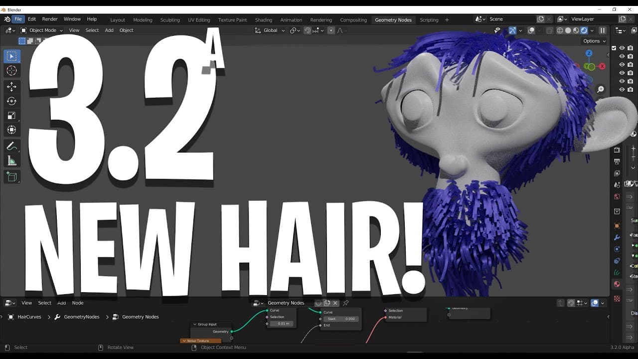The width and height of the screenshot is (638, 359).
Task: Open the gizmo settings dropdown arrow
Action: pyautogui.click(x=520, y=30)
